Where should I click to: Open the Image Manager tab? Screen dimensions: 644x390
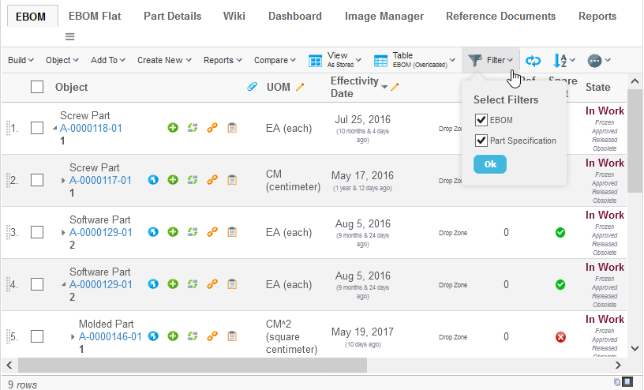(384, 16)
